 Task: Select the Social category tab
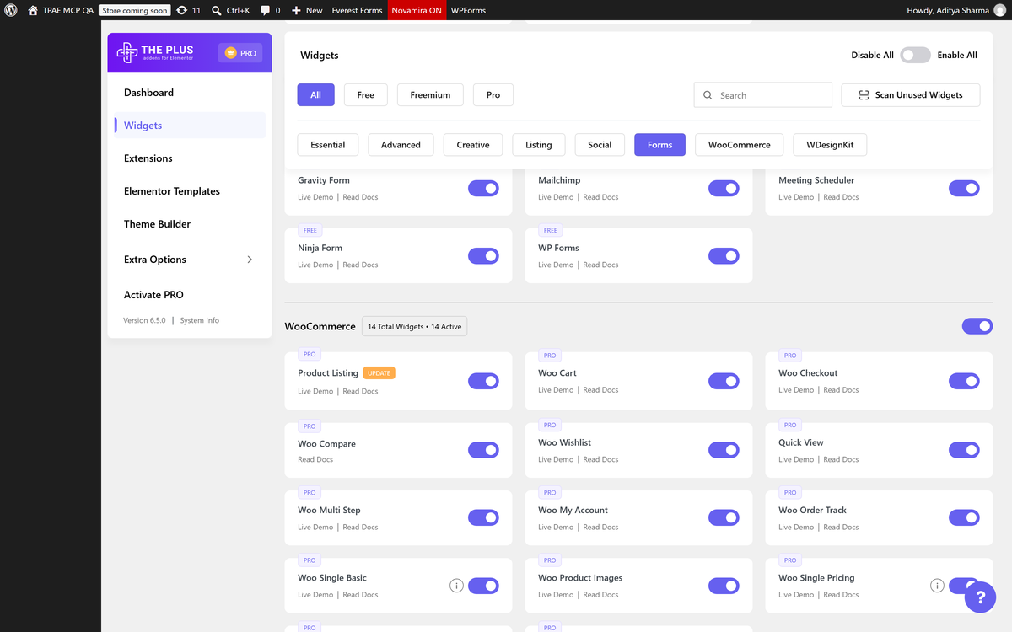(x=600, y=145)
